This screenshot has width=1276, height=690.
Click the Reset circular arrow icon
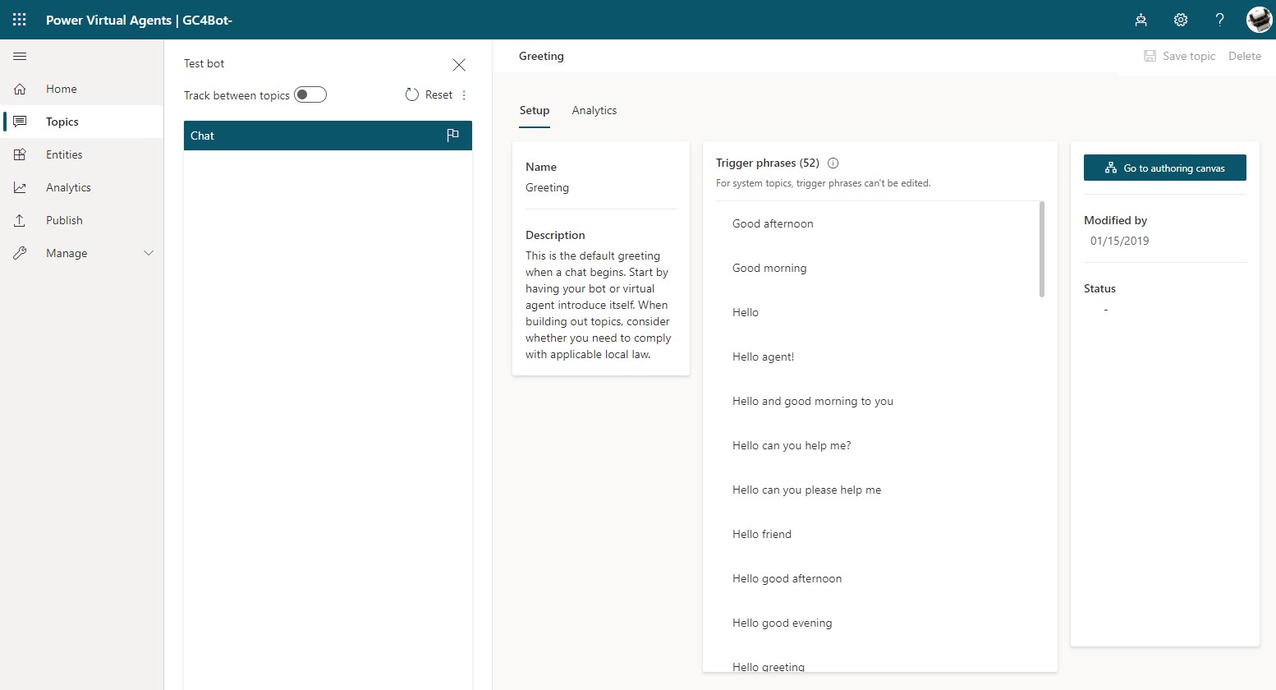[412, 94]
